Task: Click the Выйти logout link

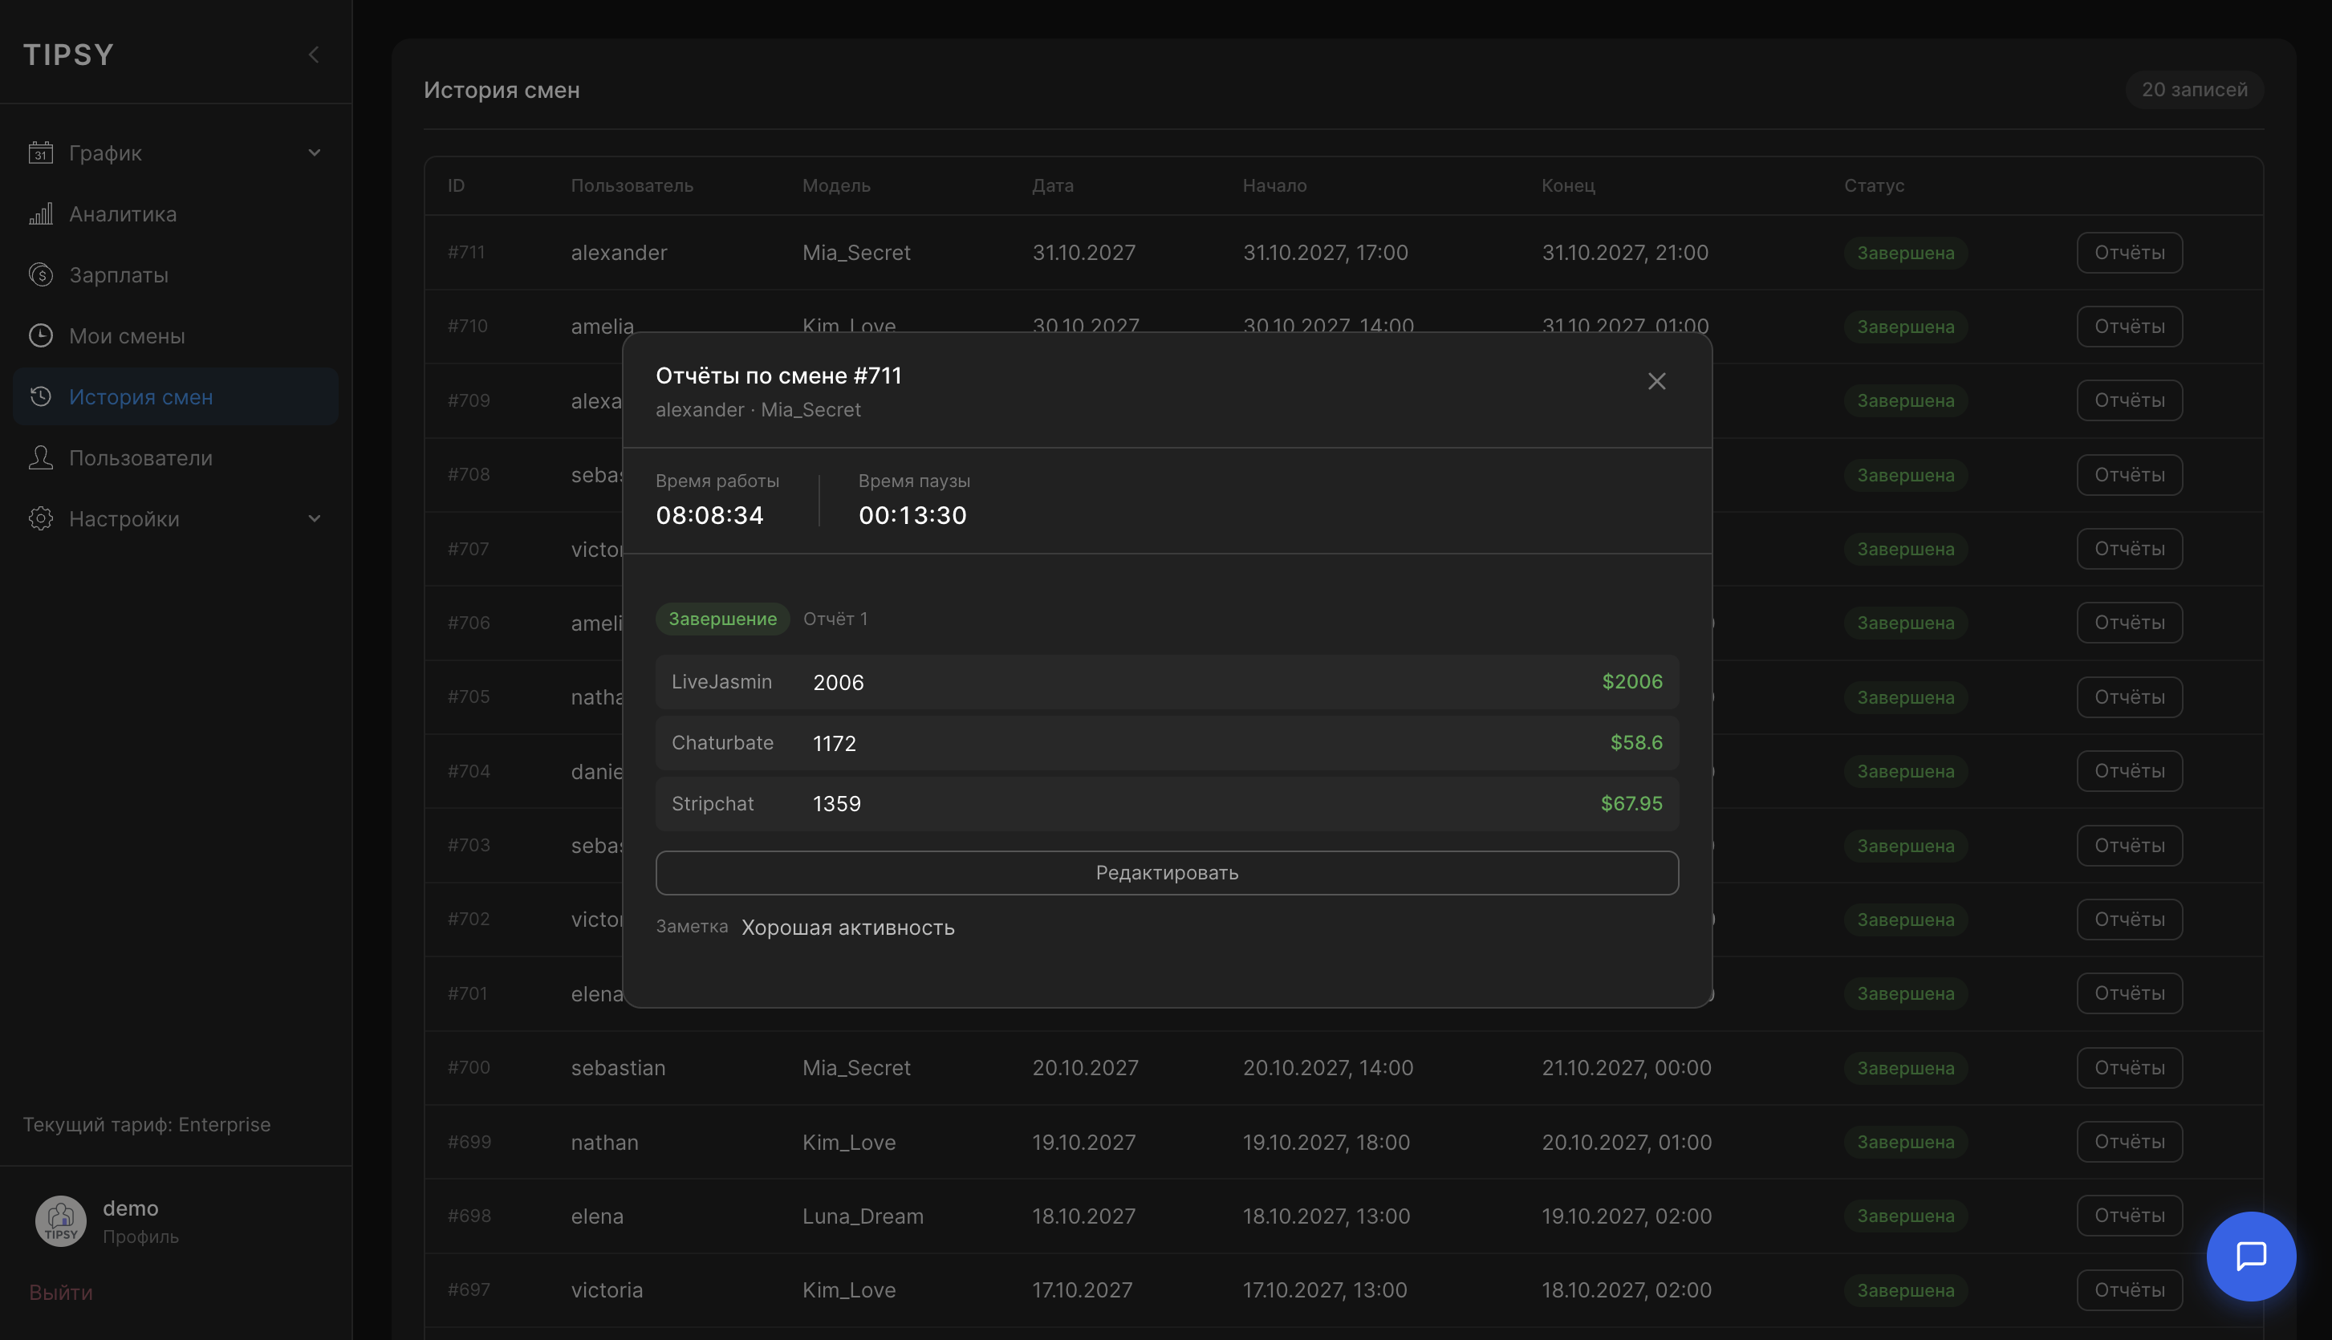Action: pyautogui.click(x=61, y=1292)
